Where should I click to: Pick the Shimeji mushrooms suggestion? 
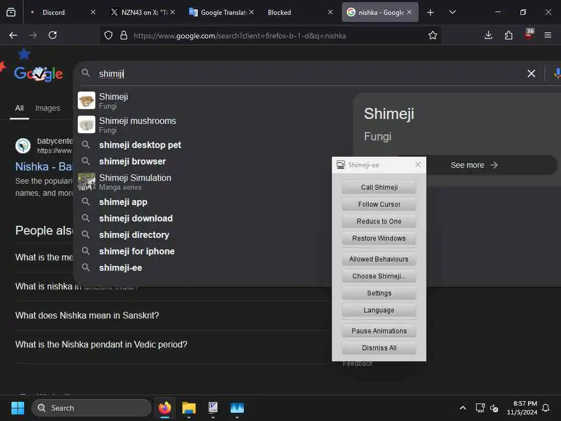[211, 124]
